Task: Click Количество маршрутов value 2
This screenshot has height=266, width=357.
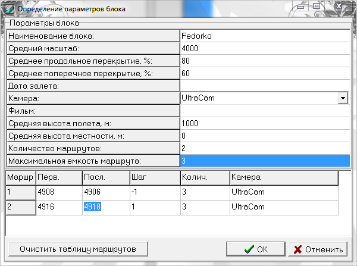Action: pos(265,149)
